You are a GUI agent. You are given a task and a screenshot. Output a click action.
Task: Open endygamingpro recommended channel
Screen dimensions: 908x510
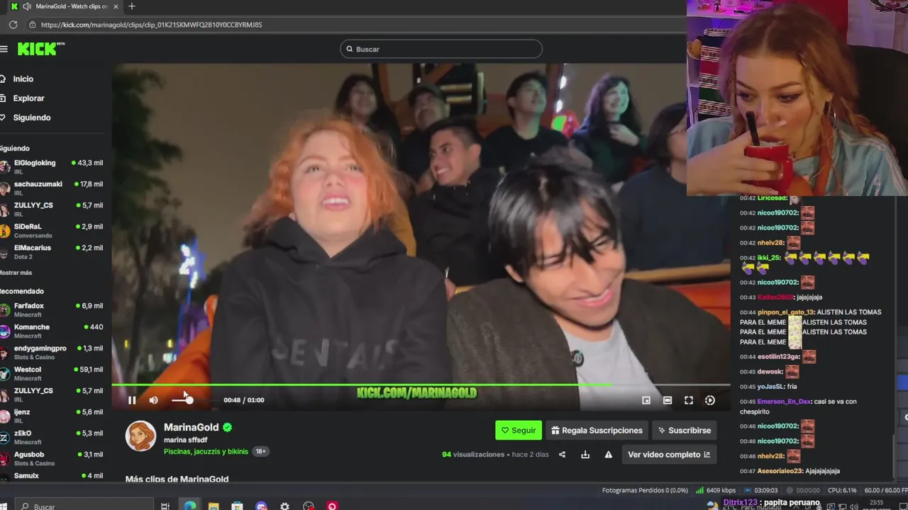point(52,352)
